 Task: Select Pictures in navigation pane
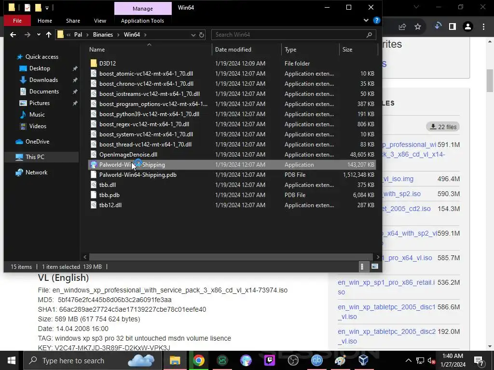coord(40,103)
